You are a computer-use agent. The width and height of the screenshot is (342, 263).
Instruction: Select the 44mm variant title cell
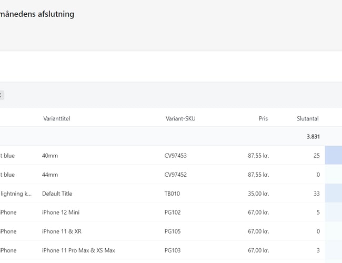point(50,175)
